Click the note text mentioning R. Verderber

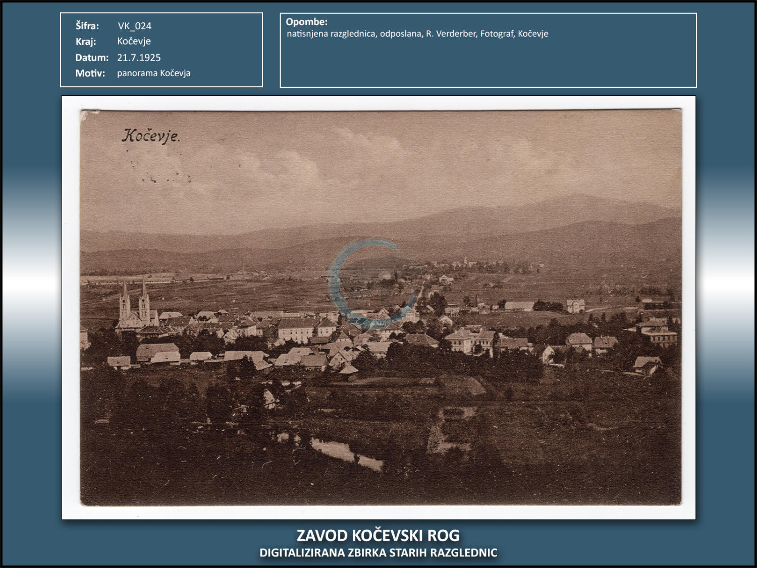[417, 34]
